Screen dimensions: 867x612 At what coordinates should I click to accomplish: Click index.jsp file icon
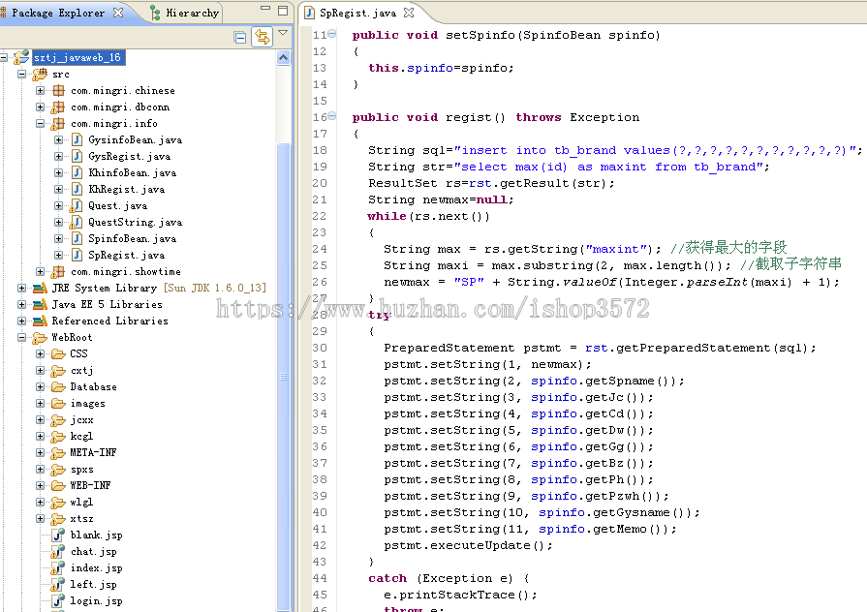58,567
